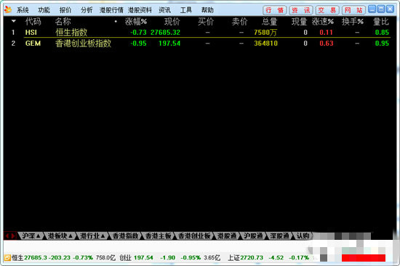Sort by 量比 column header
This screenshot has height=266, width=400.
coord(381,22)
